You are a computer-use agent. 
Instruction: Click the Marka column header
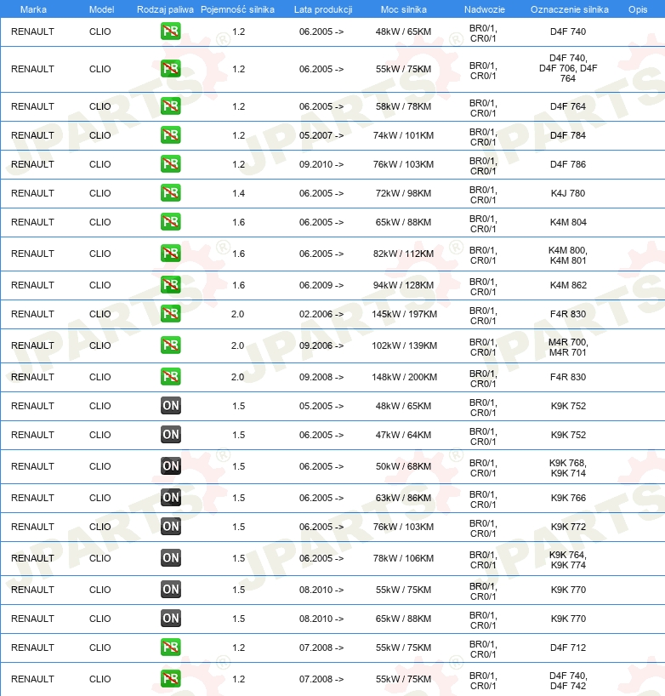pos(33,9)
